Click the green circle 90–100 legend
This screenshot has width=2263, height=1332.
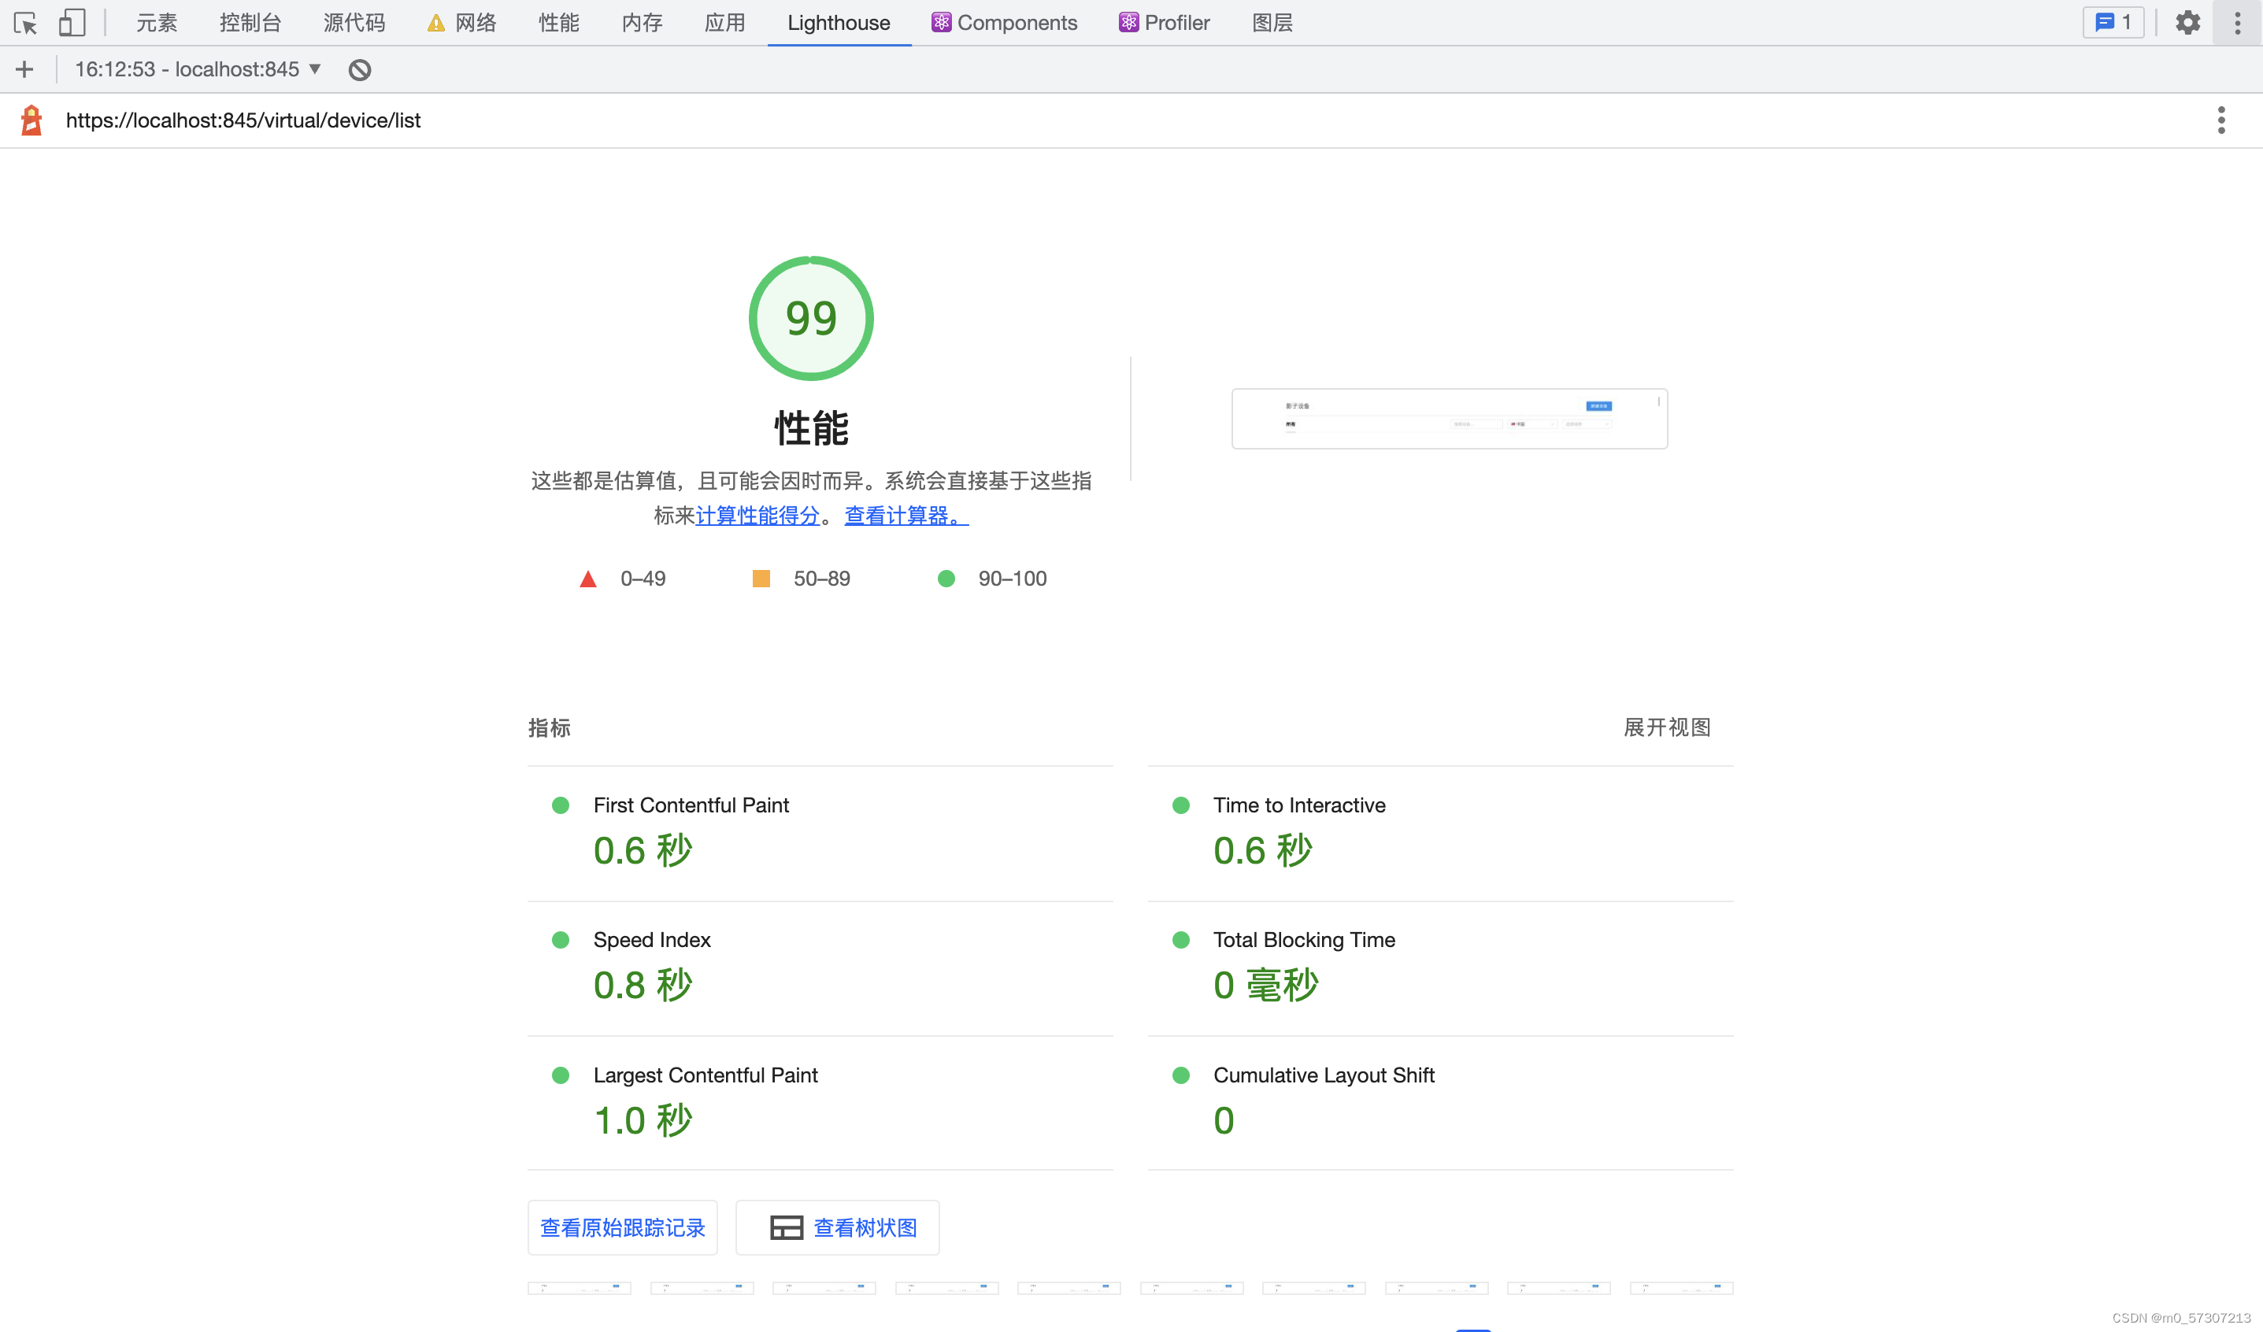point(991,578)
